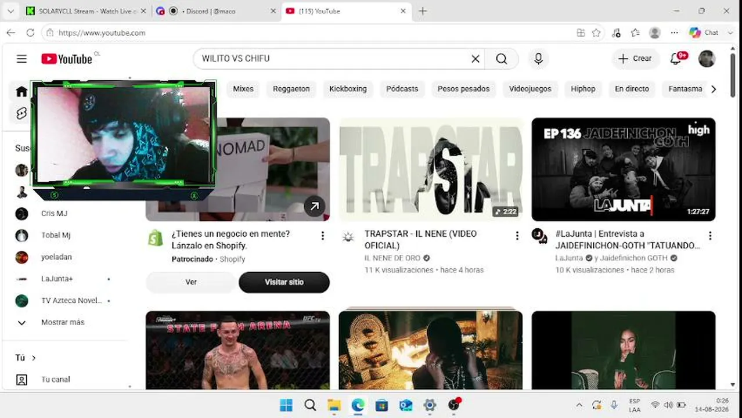Expand the Tú section chevron

[34, 358]
